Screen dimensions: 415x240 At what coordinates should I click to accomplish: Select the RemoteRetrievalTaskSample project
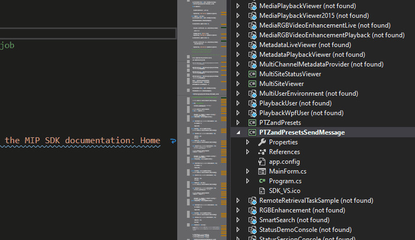click(316, 201)
